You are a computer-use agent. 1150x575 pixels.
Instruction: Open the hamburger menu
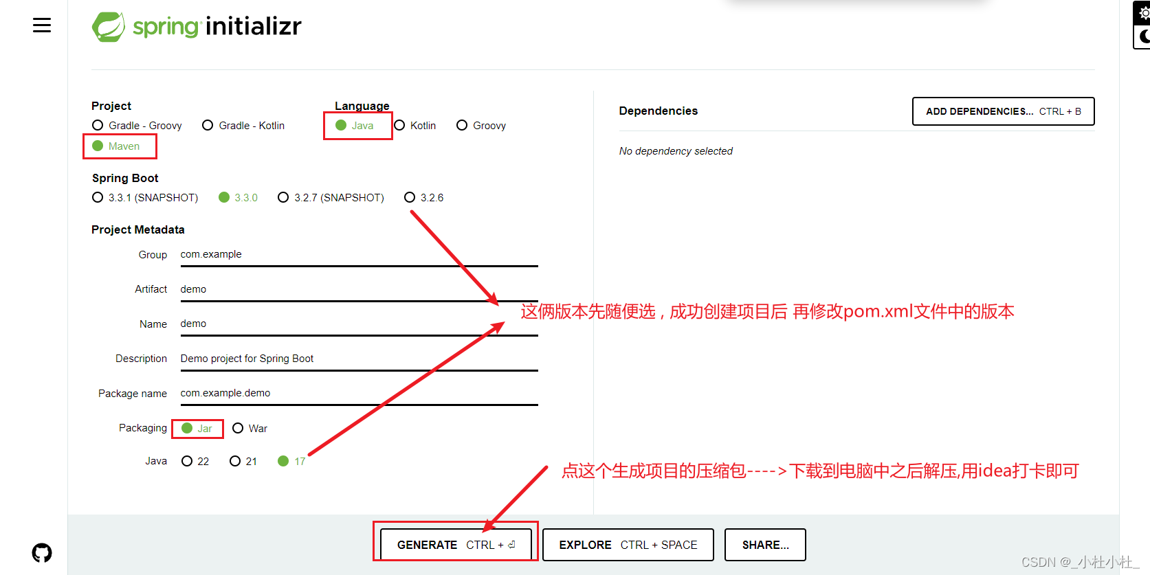[x=42, y=25]
